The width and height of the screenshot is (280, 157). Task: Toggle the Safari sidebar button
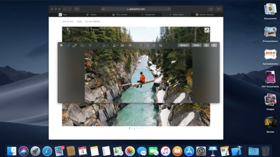(77, 9)
